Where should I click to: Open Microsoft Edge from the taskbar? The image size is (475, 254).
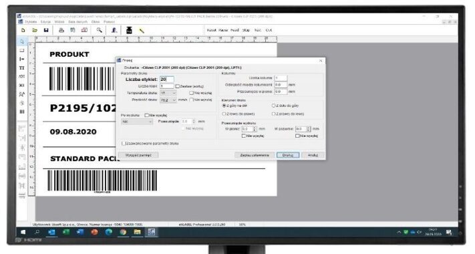[x=108, y=232]
